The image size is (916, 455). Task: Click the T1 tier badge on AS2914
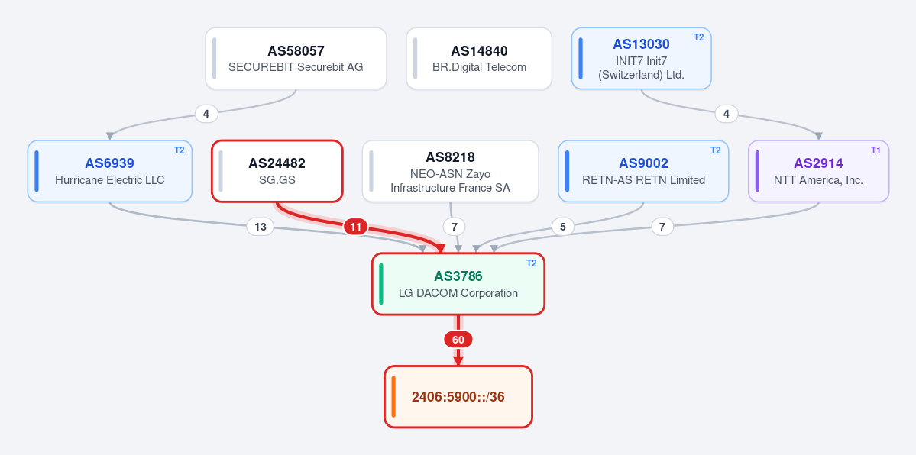tap(876, 150)
